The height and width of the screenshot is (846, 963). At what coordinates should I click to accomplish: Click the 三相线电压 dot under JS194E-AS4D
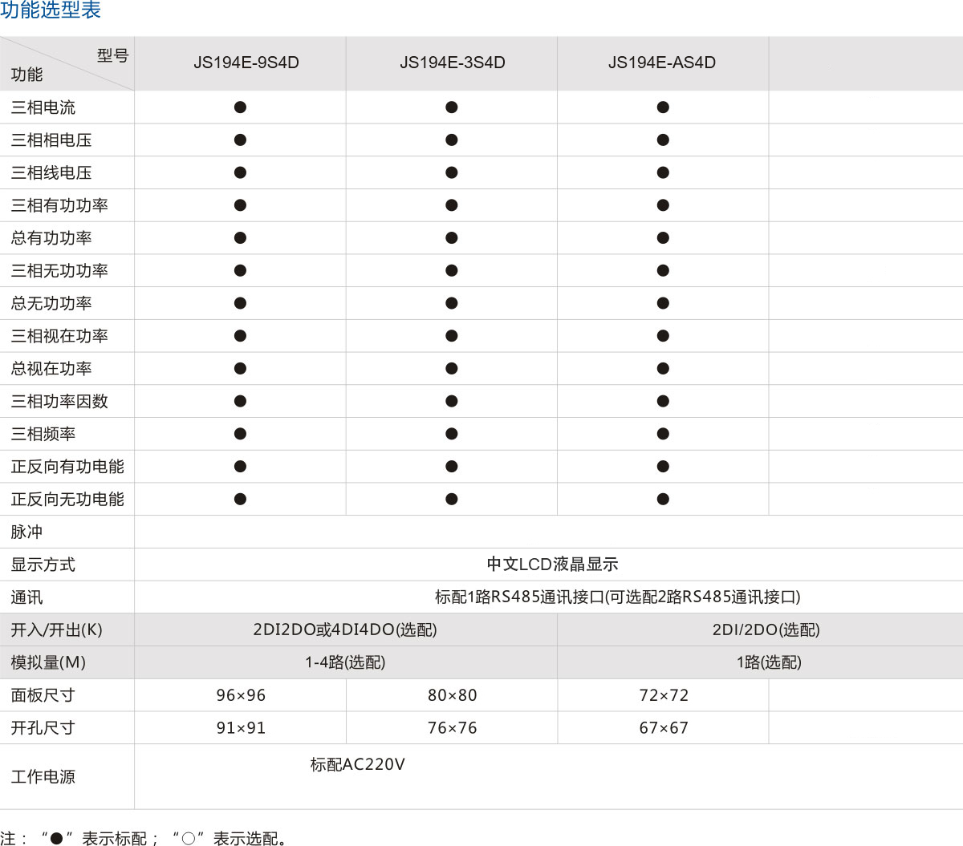663,172
